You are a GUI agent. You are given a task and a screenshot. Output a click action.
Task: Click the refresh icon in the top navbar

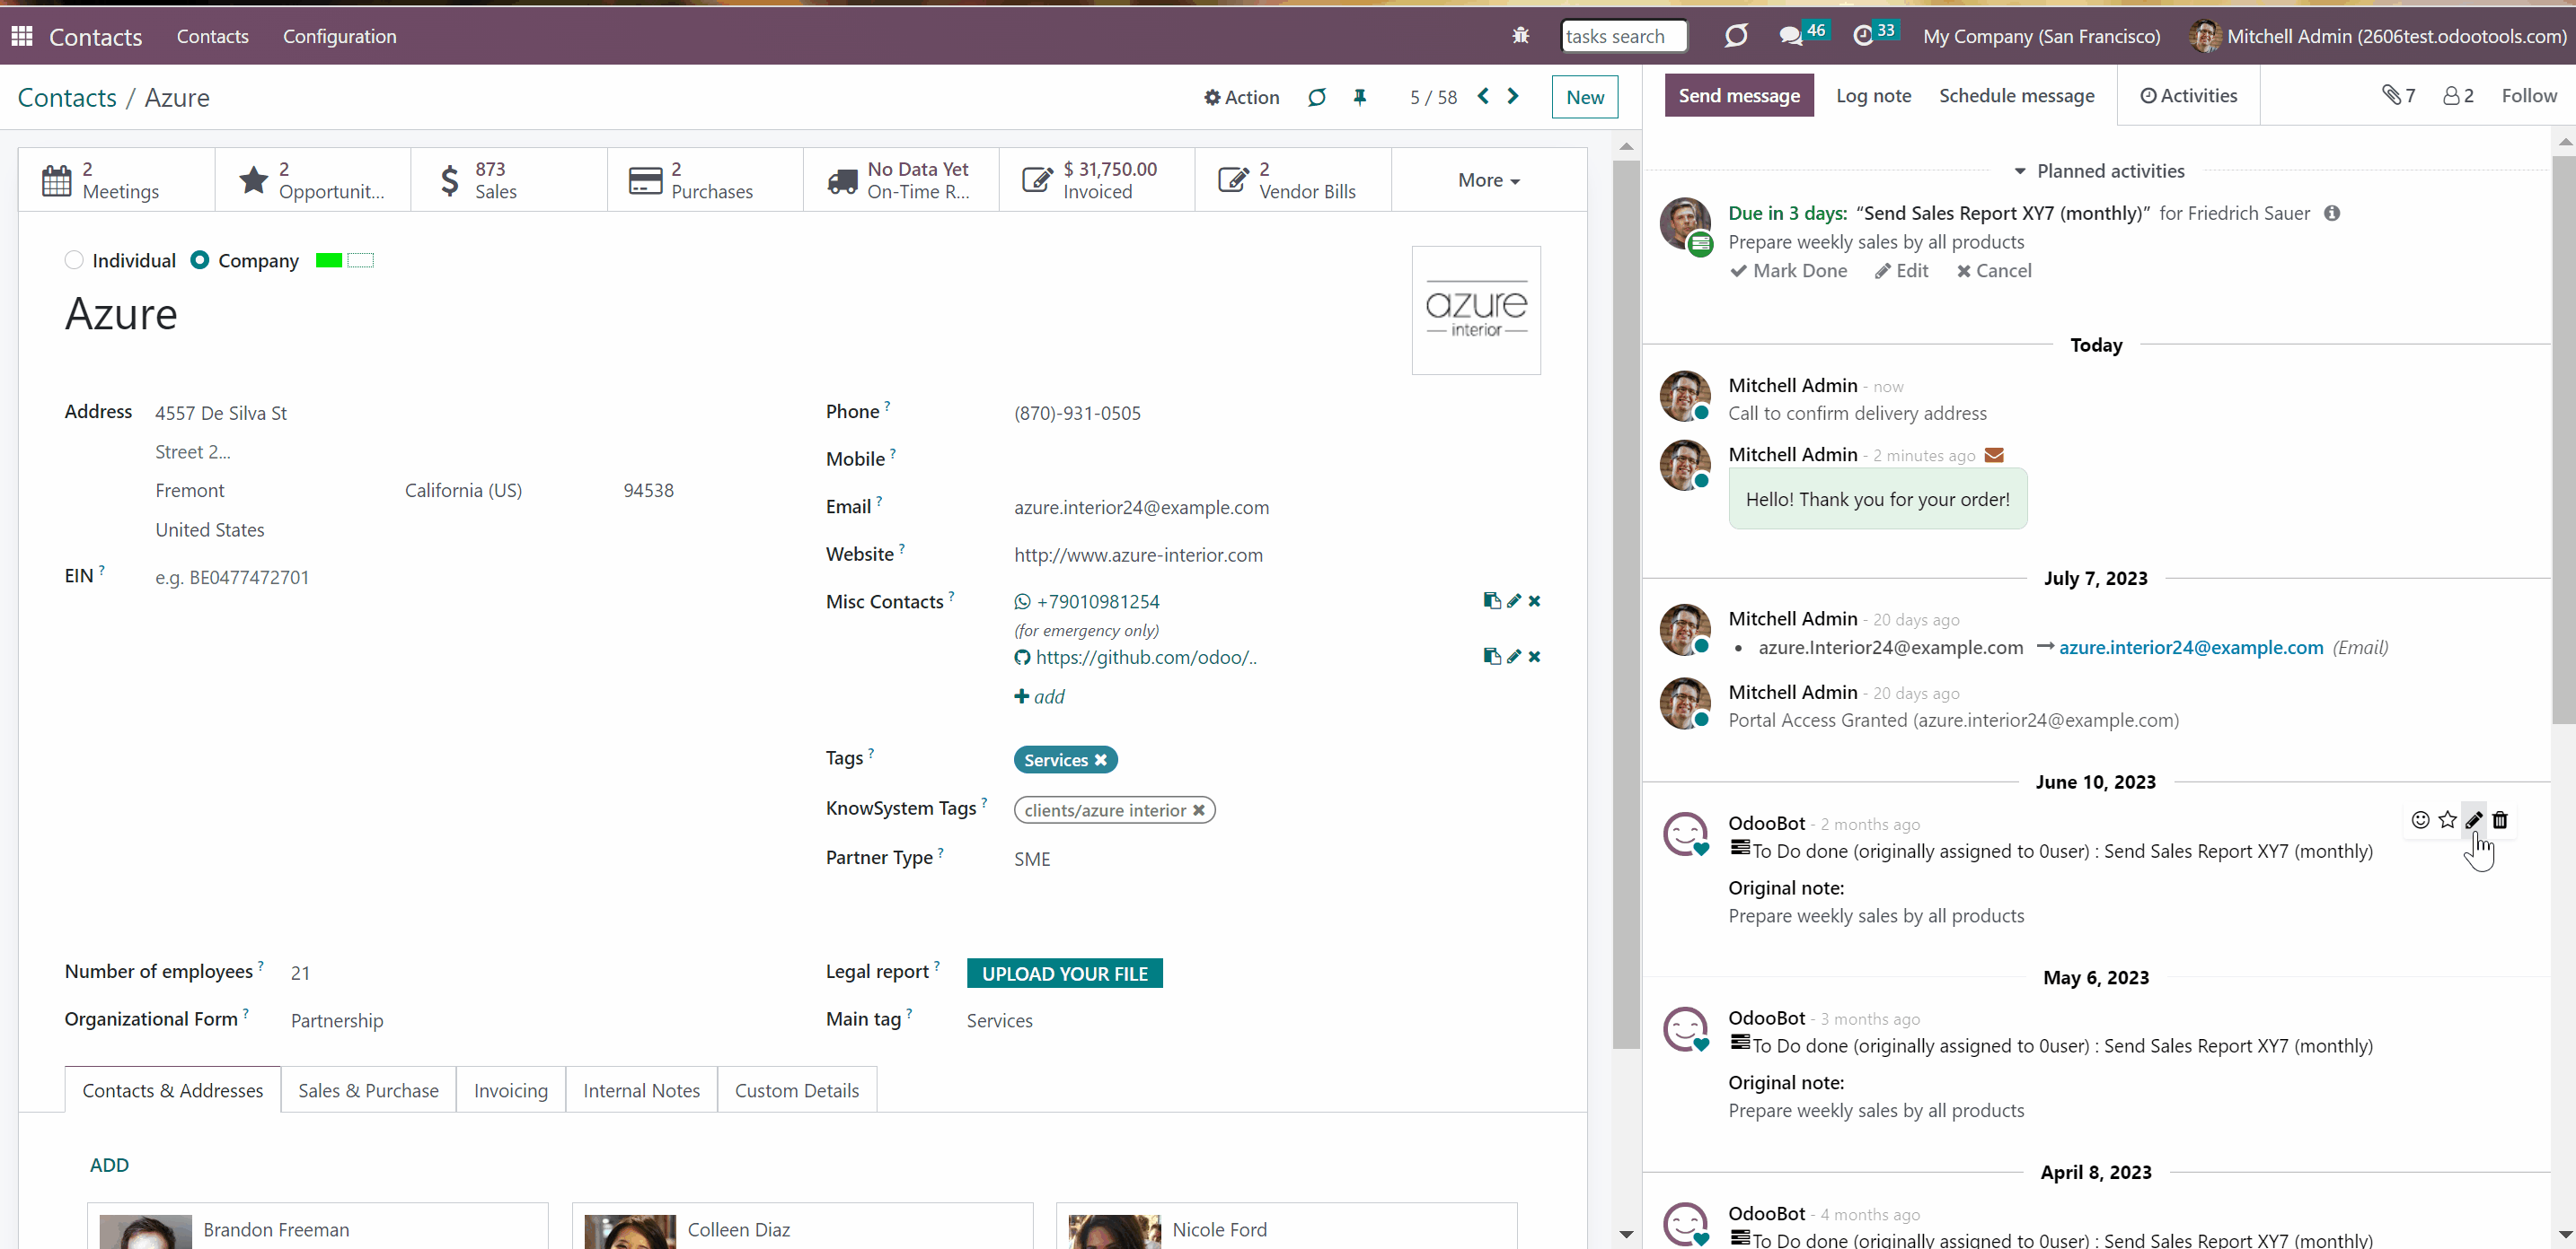(1735, 36)
